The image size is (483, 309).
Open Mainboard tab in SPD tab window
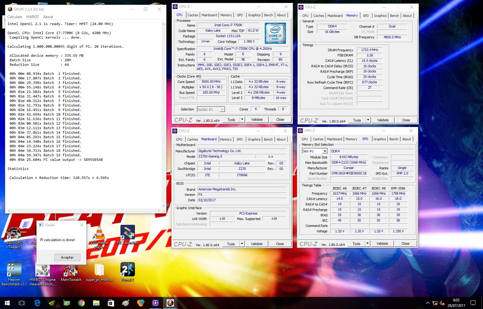click(x=334, y=139)
